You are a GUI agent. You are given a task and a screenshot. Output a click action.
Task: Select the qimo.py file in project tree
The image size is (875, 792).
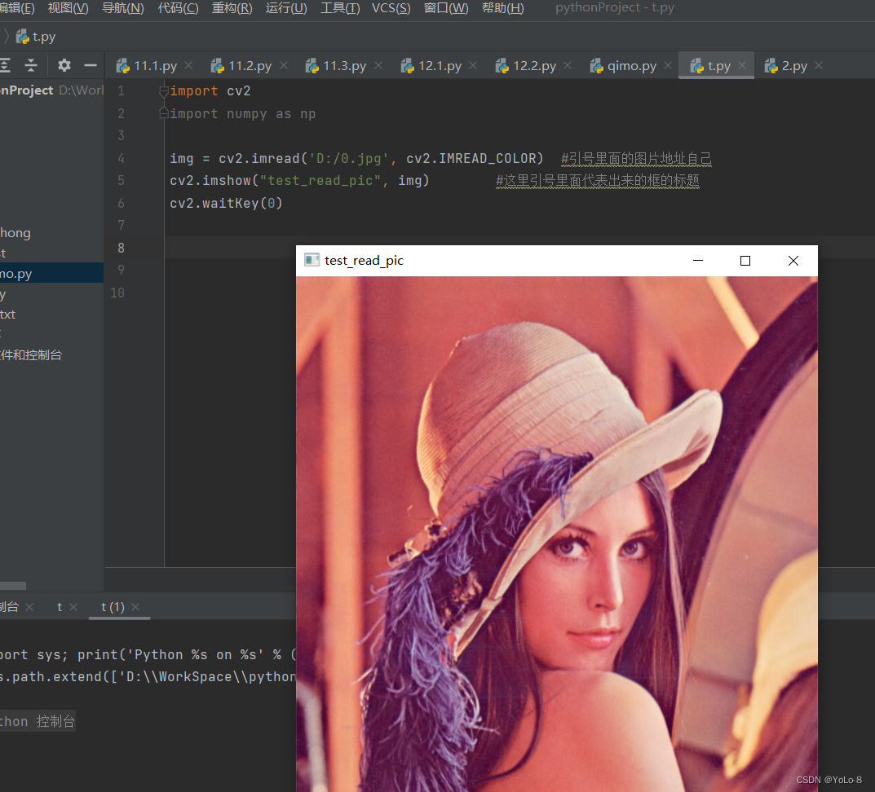tap(16, 273)
